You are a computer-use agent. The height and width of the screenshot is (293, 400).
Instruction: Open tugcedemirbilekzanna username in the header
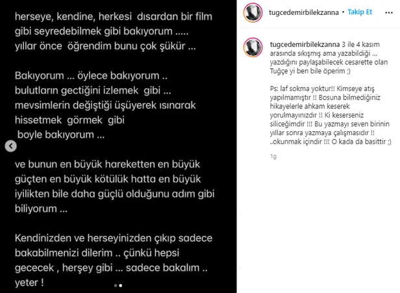click(304, 12)
